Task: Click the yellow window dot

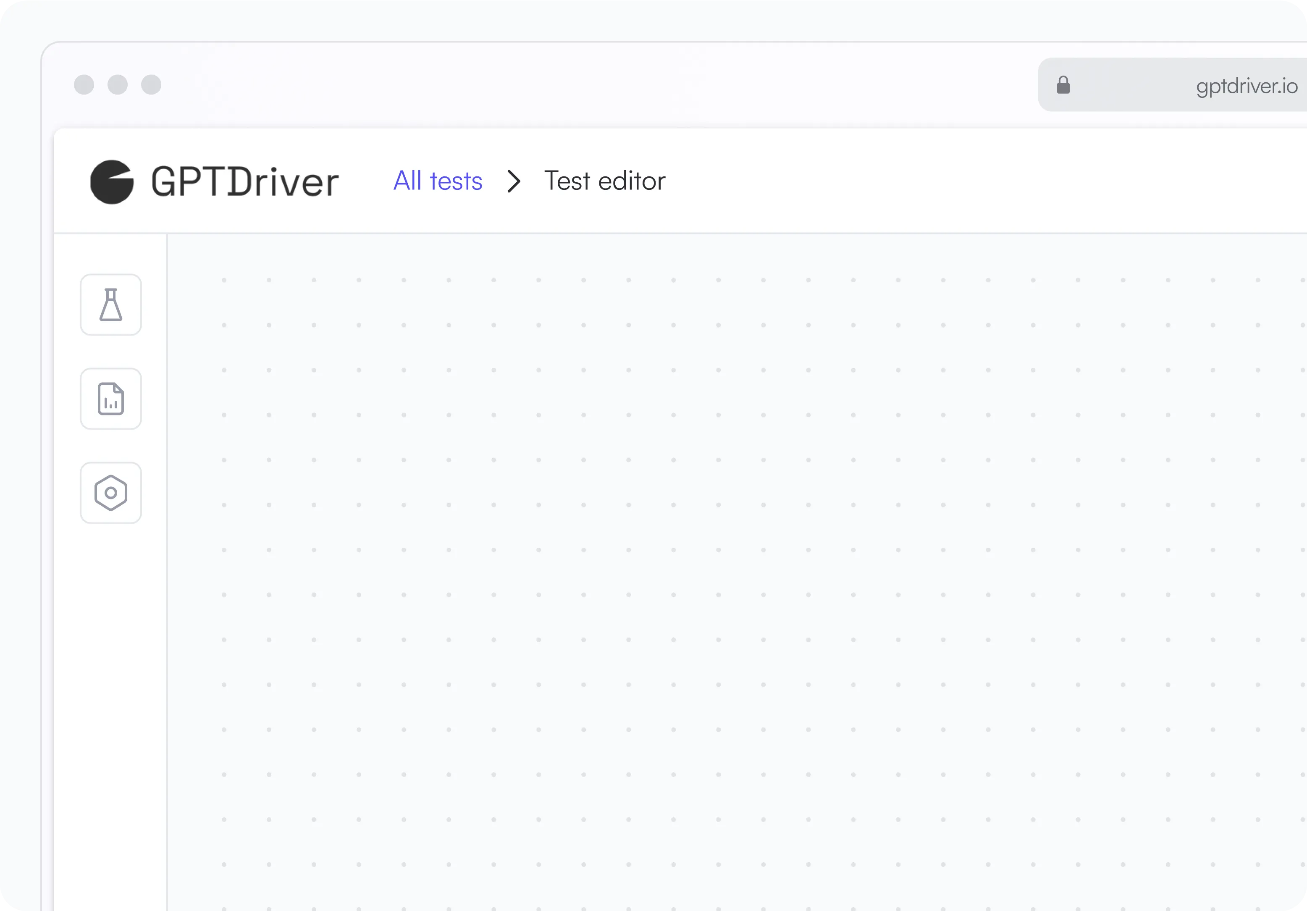Action: click(x=118, y=85)
